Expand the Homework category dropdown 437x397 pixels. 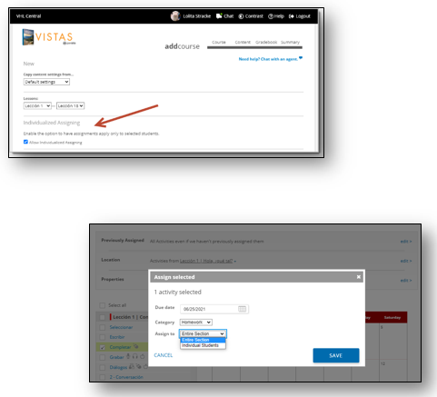point(196,323)
